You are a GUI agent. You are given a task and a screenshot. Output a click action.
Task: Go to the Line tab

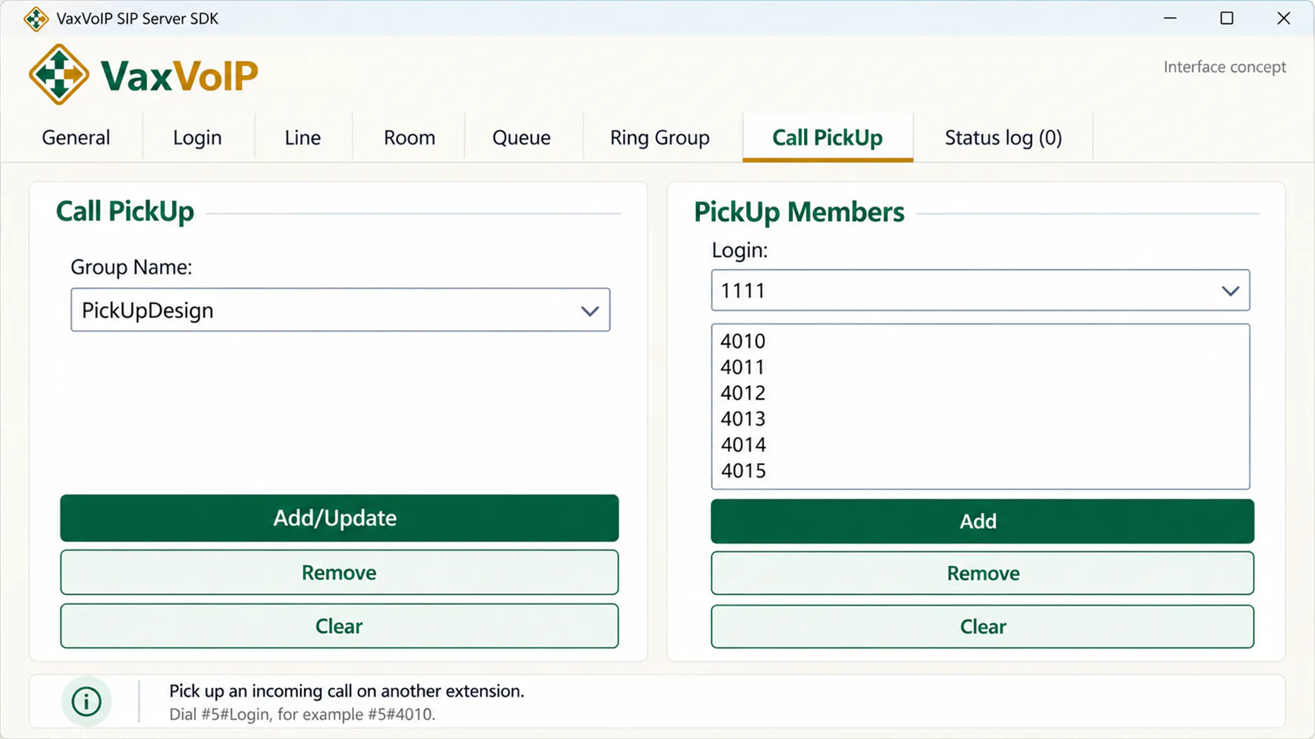303,138
